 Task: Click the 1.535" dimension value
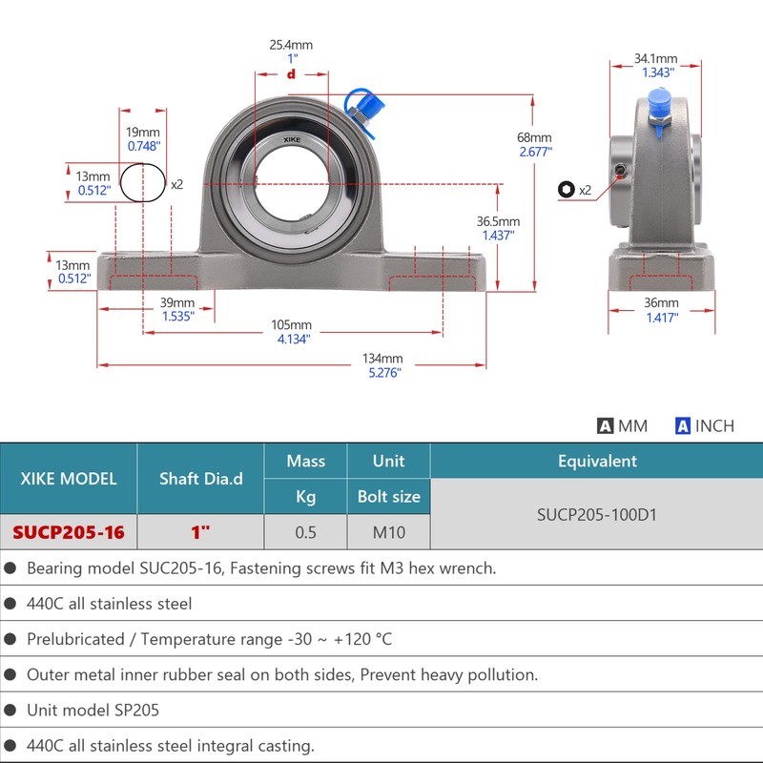[x=178, y=317]
